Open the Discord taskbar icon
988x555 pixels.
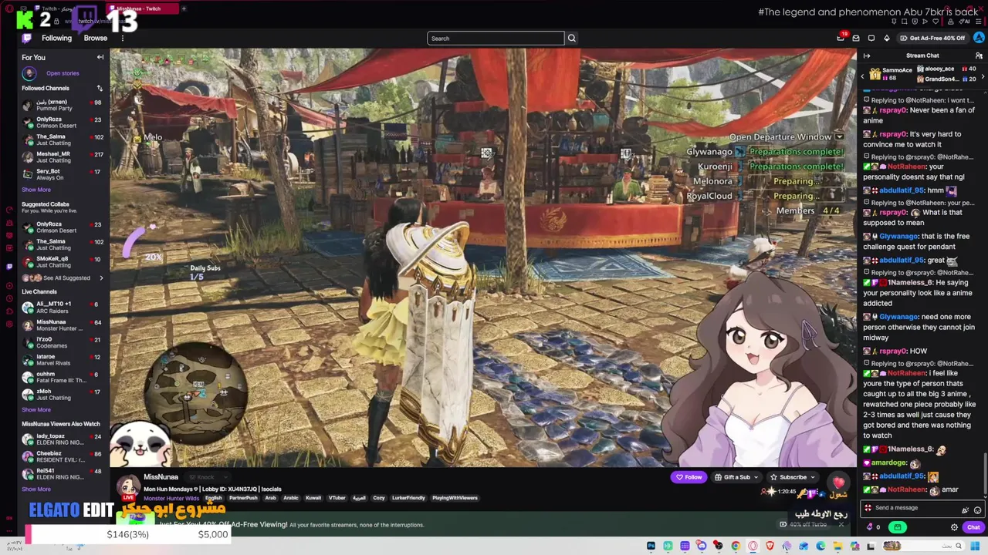tap(701, 546)
